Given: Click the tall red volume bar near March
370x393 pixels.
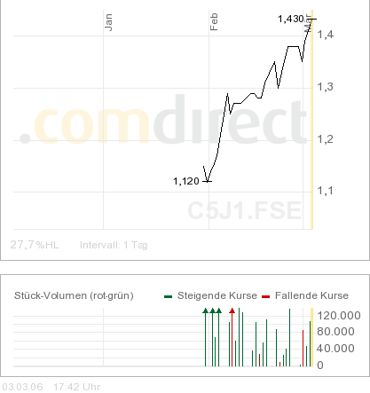Looking at the screenshot, I should pyautogui.click(x=303, y=348).
